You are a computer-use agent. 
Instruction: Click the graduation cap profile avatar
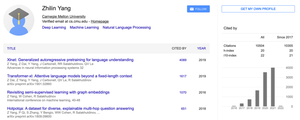(19, 20)
